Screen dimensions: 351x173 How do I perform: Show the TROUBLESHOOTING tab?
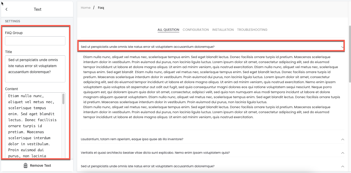252,30
